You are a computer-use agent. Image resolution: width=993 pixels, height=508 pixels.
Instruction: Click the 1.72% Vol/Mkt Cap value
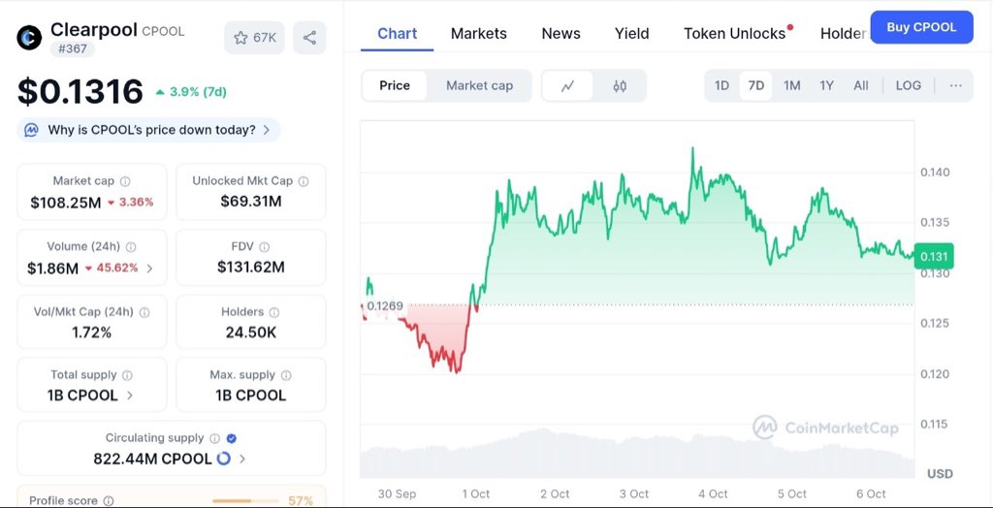coord(92,333)
